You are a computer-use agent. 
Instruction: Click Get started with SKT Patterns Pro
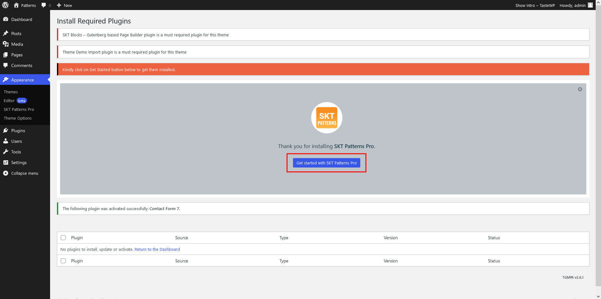(x=326, y=163)
